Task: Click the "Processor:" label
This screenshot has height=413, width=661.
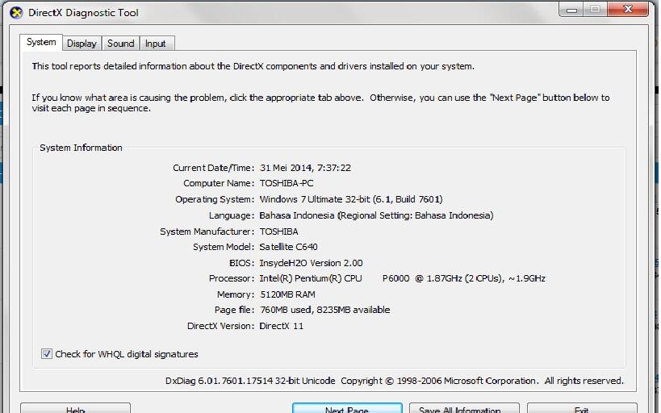Action: click(232, 278)
